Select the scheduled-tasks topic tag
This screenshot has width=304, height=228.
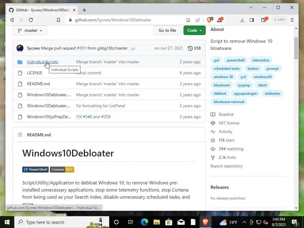point(227,69)
